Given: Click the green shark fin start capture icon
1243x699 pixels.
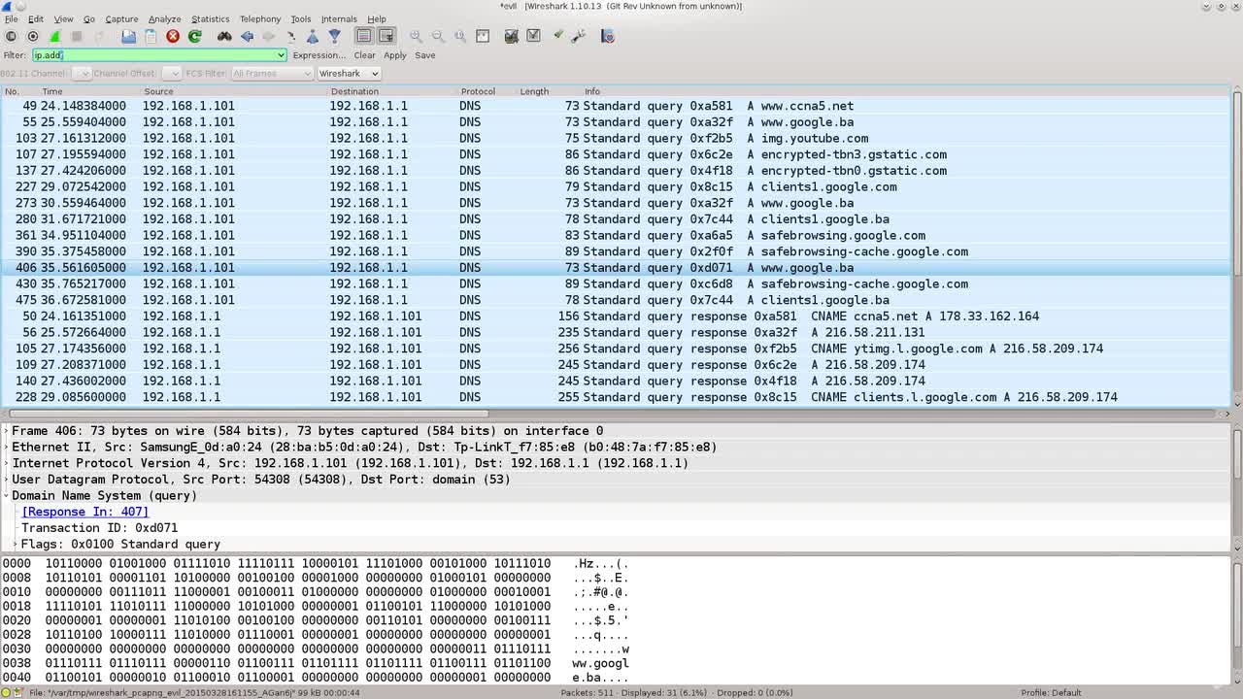Looking at the screenshot, I should tap(54, 36).
